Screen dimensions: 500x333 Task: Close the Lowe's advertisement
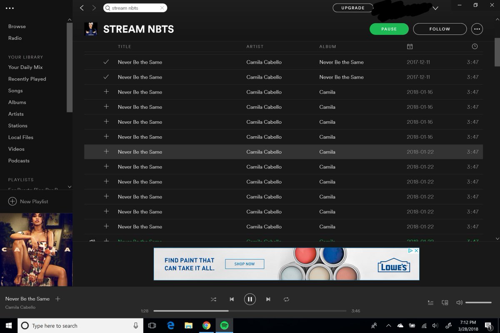[416, 251]
